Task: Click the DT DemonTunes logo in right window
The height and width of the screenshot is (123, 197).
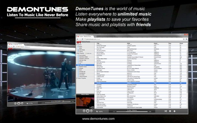Action: coord(83,42)
